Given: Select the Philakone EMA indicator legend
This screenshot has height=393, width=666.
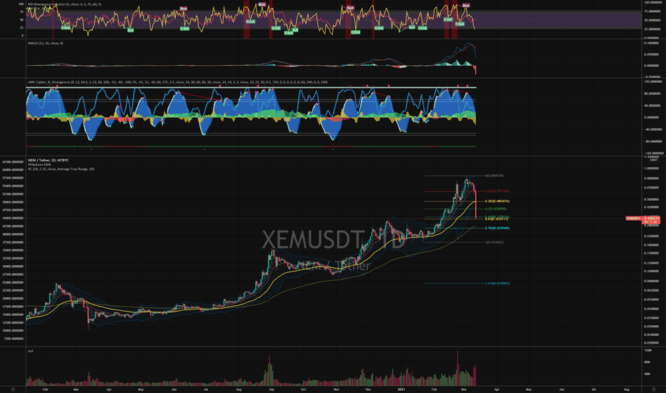Looking at the screenshot, I should pos(39,164).
